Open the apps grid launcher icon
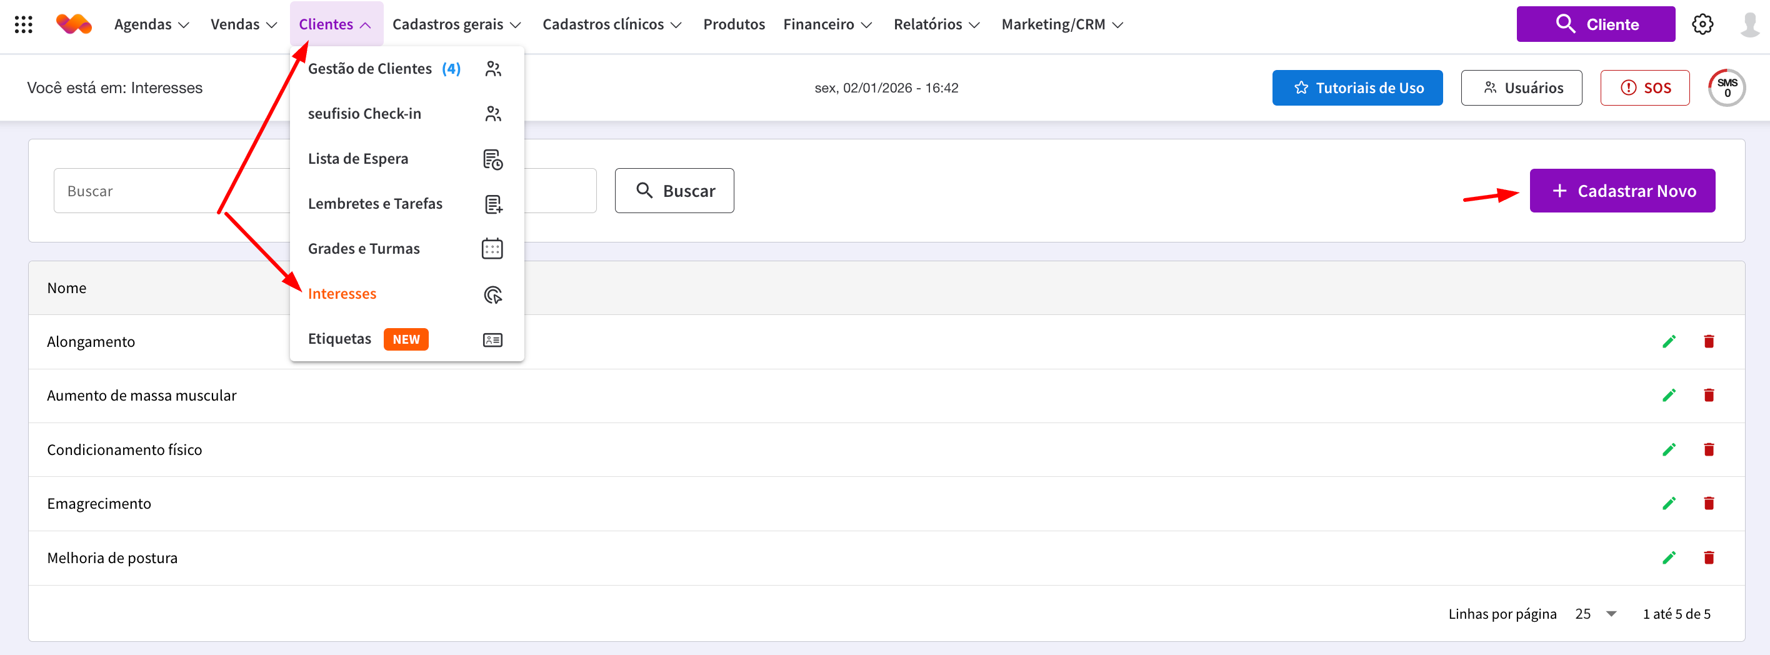Image resolution: width=1770 pixels, height=655 pixels. click(x=23, y=25)
